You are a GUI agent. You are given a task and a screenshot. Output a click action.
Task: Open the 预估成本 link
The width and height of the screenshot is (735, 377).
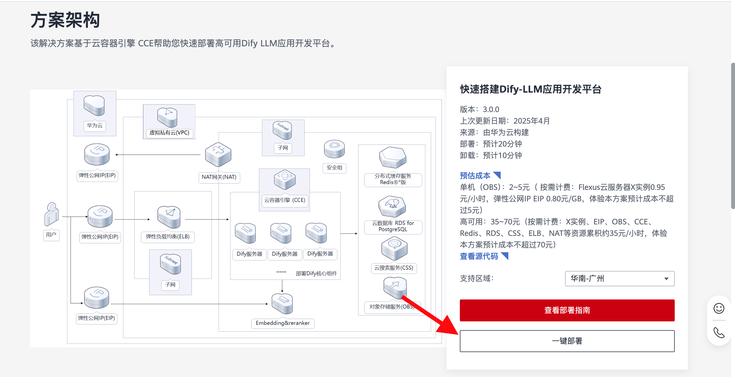coord(480,175)
